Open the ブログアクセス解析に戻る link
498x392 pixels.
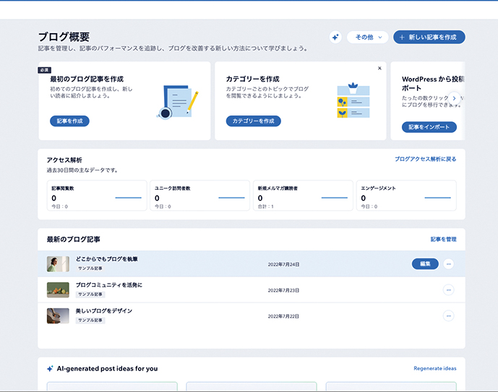[x=425, y=159]
